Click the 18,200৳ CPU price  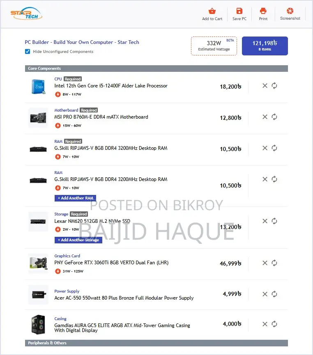click(230, 87)
